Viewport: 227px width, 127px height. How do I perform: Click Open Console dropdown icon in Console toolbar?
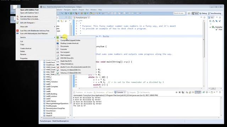click(212, 92)
